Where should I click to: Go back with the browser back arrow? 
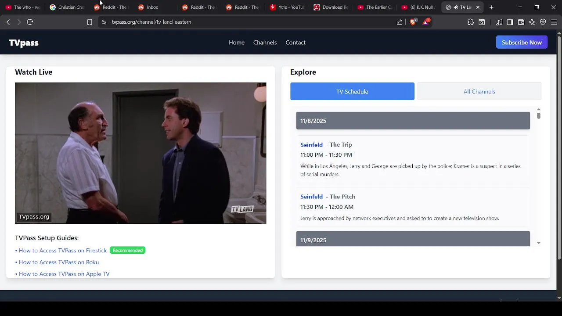pyautogui.click(x=8, y=22)
